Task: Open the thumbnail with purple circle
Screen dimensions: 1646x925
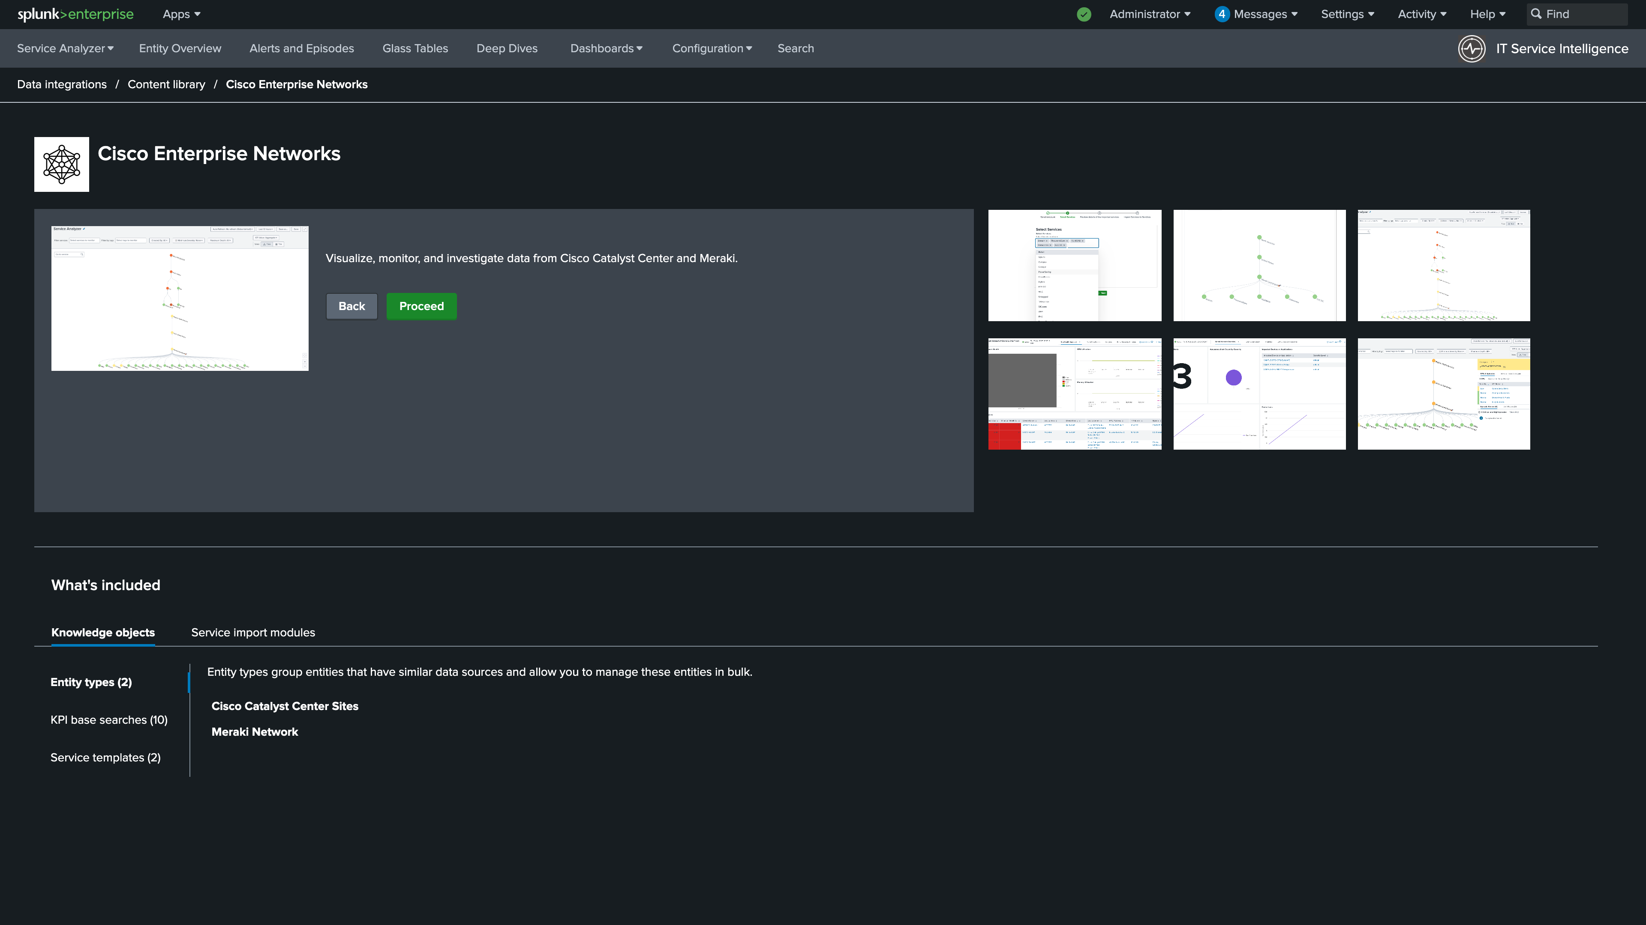Action: (x=1259, y=394)
